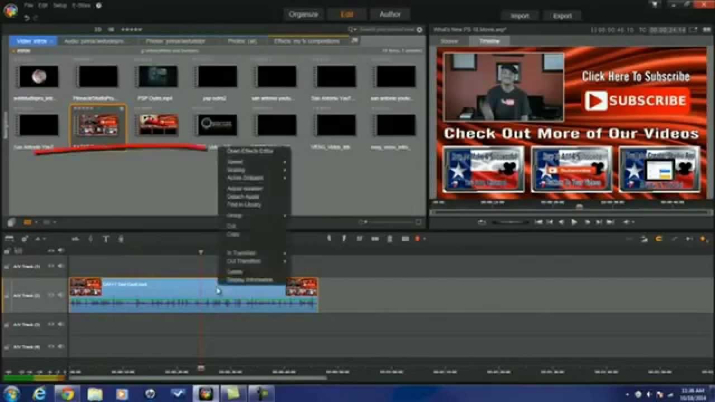
Task: Click the preview scrubber handle under the video
Action: (579, 207)
